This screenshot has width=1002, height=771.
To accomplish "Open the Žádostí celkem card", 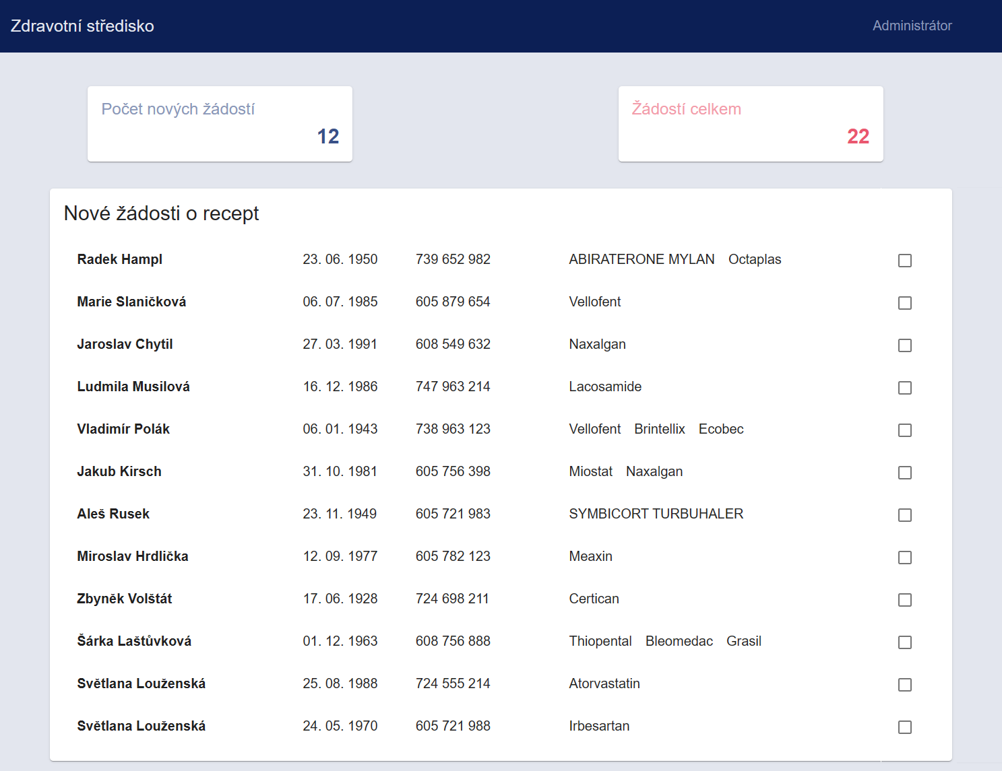I will (x=750, y=124).
